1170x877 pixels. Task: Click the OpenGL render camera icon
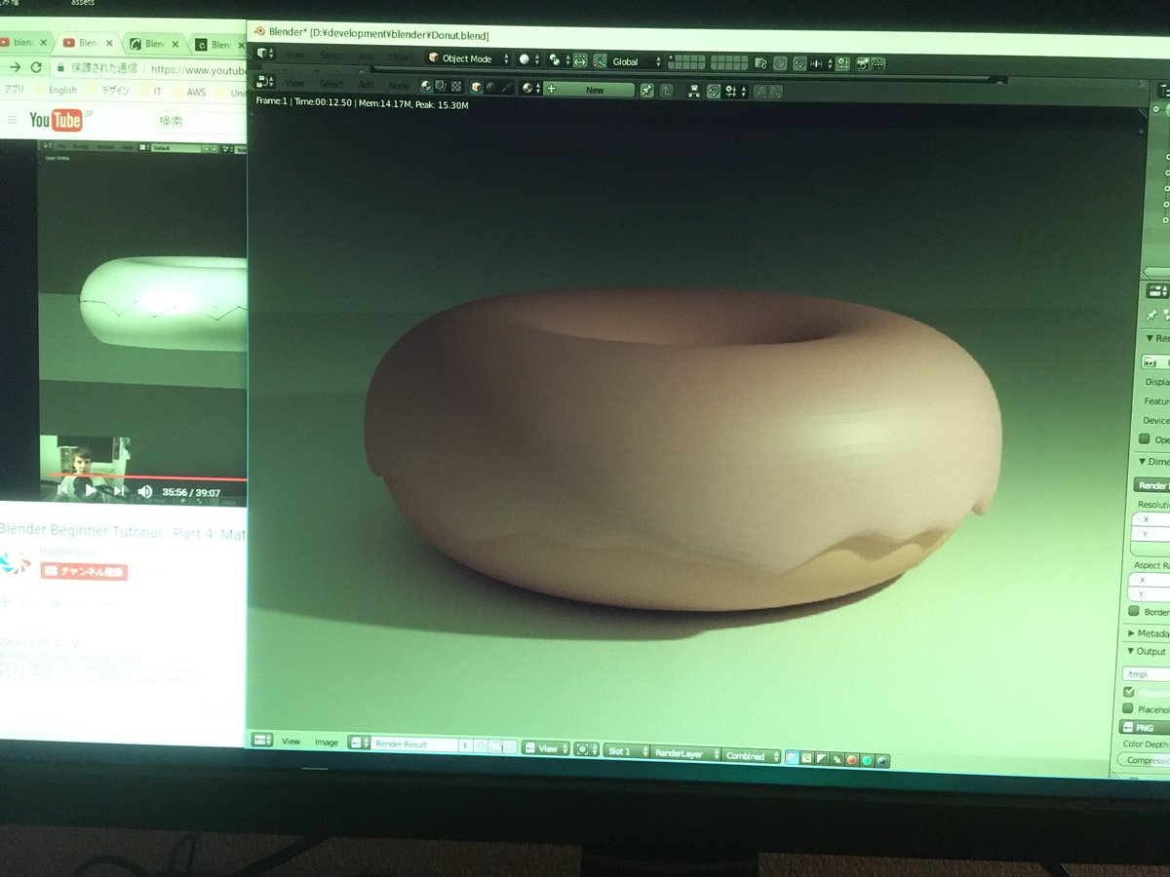[863, 64]
